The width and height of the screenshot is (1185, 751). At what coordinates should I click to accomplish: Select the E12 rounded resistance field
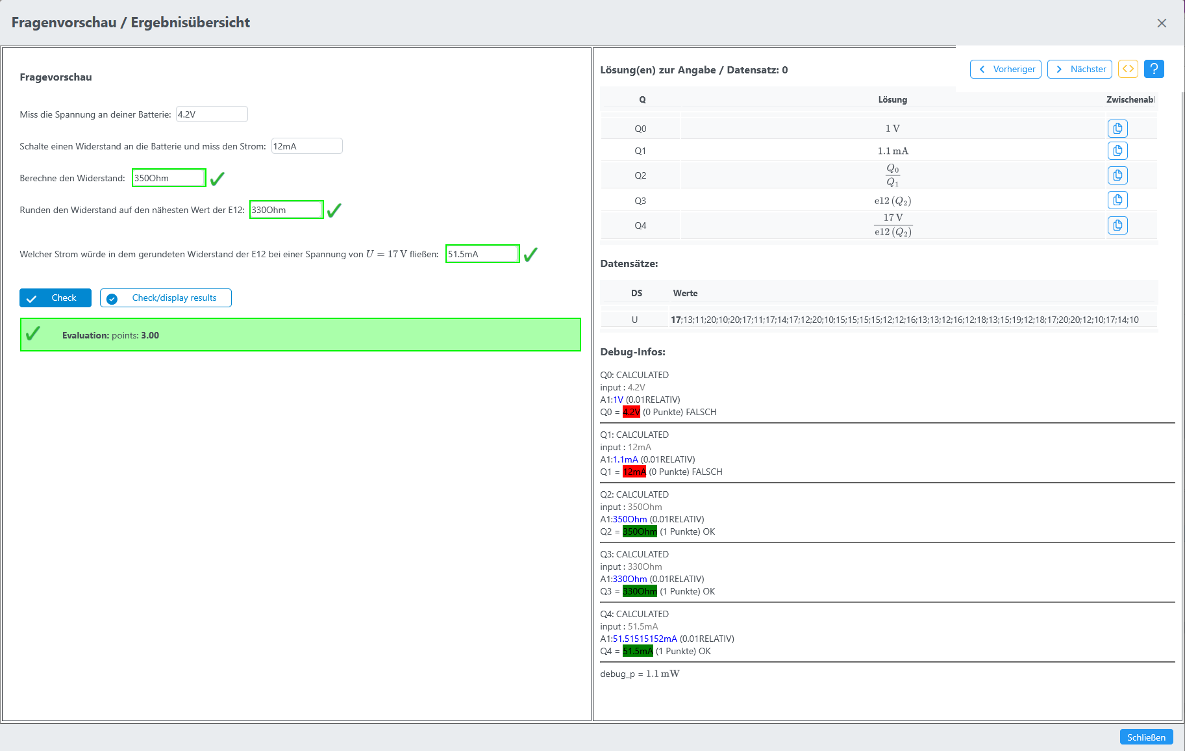pyautogui.click(x=286, y=210)
